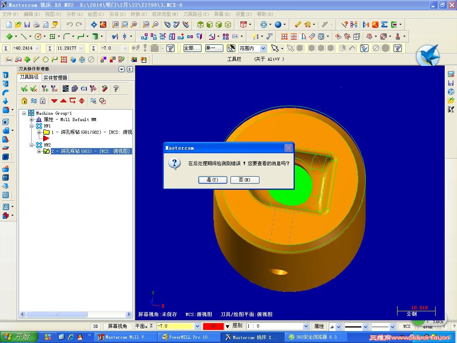Click the blue sphere shading icon
Image resolution: width=457 pixels, height=343 pixels.
point(278,25)
